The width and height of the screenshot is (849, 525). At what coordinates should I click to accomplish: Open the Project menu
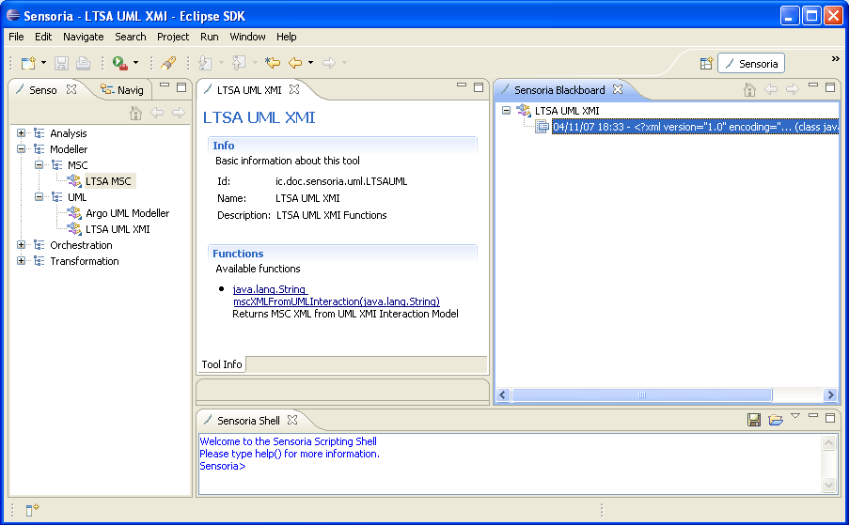(x=173, y=37)
